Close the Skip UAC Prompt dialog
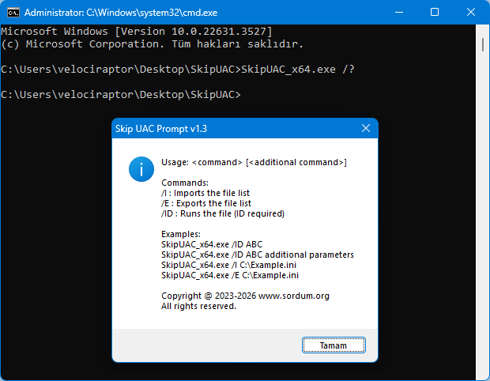The height and width of the screenshot is (381, 490). (366, 128)
